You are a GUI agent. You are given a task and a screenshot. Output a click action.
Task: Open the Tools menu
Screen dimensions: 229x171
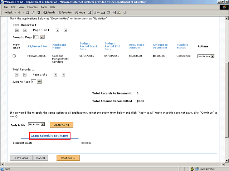[x=44, y=7]
